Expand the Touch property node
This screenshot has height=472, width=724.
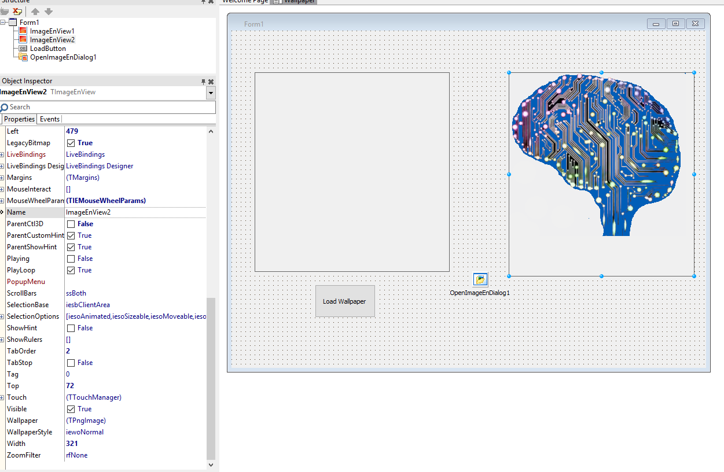(2, 397)
